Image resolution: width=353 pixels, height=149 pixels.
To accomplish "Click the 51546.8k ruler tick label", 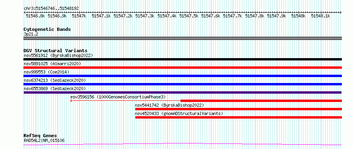I will coord(35,16).
